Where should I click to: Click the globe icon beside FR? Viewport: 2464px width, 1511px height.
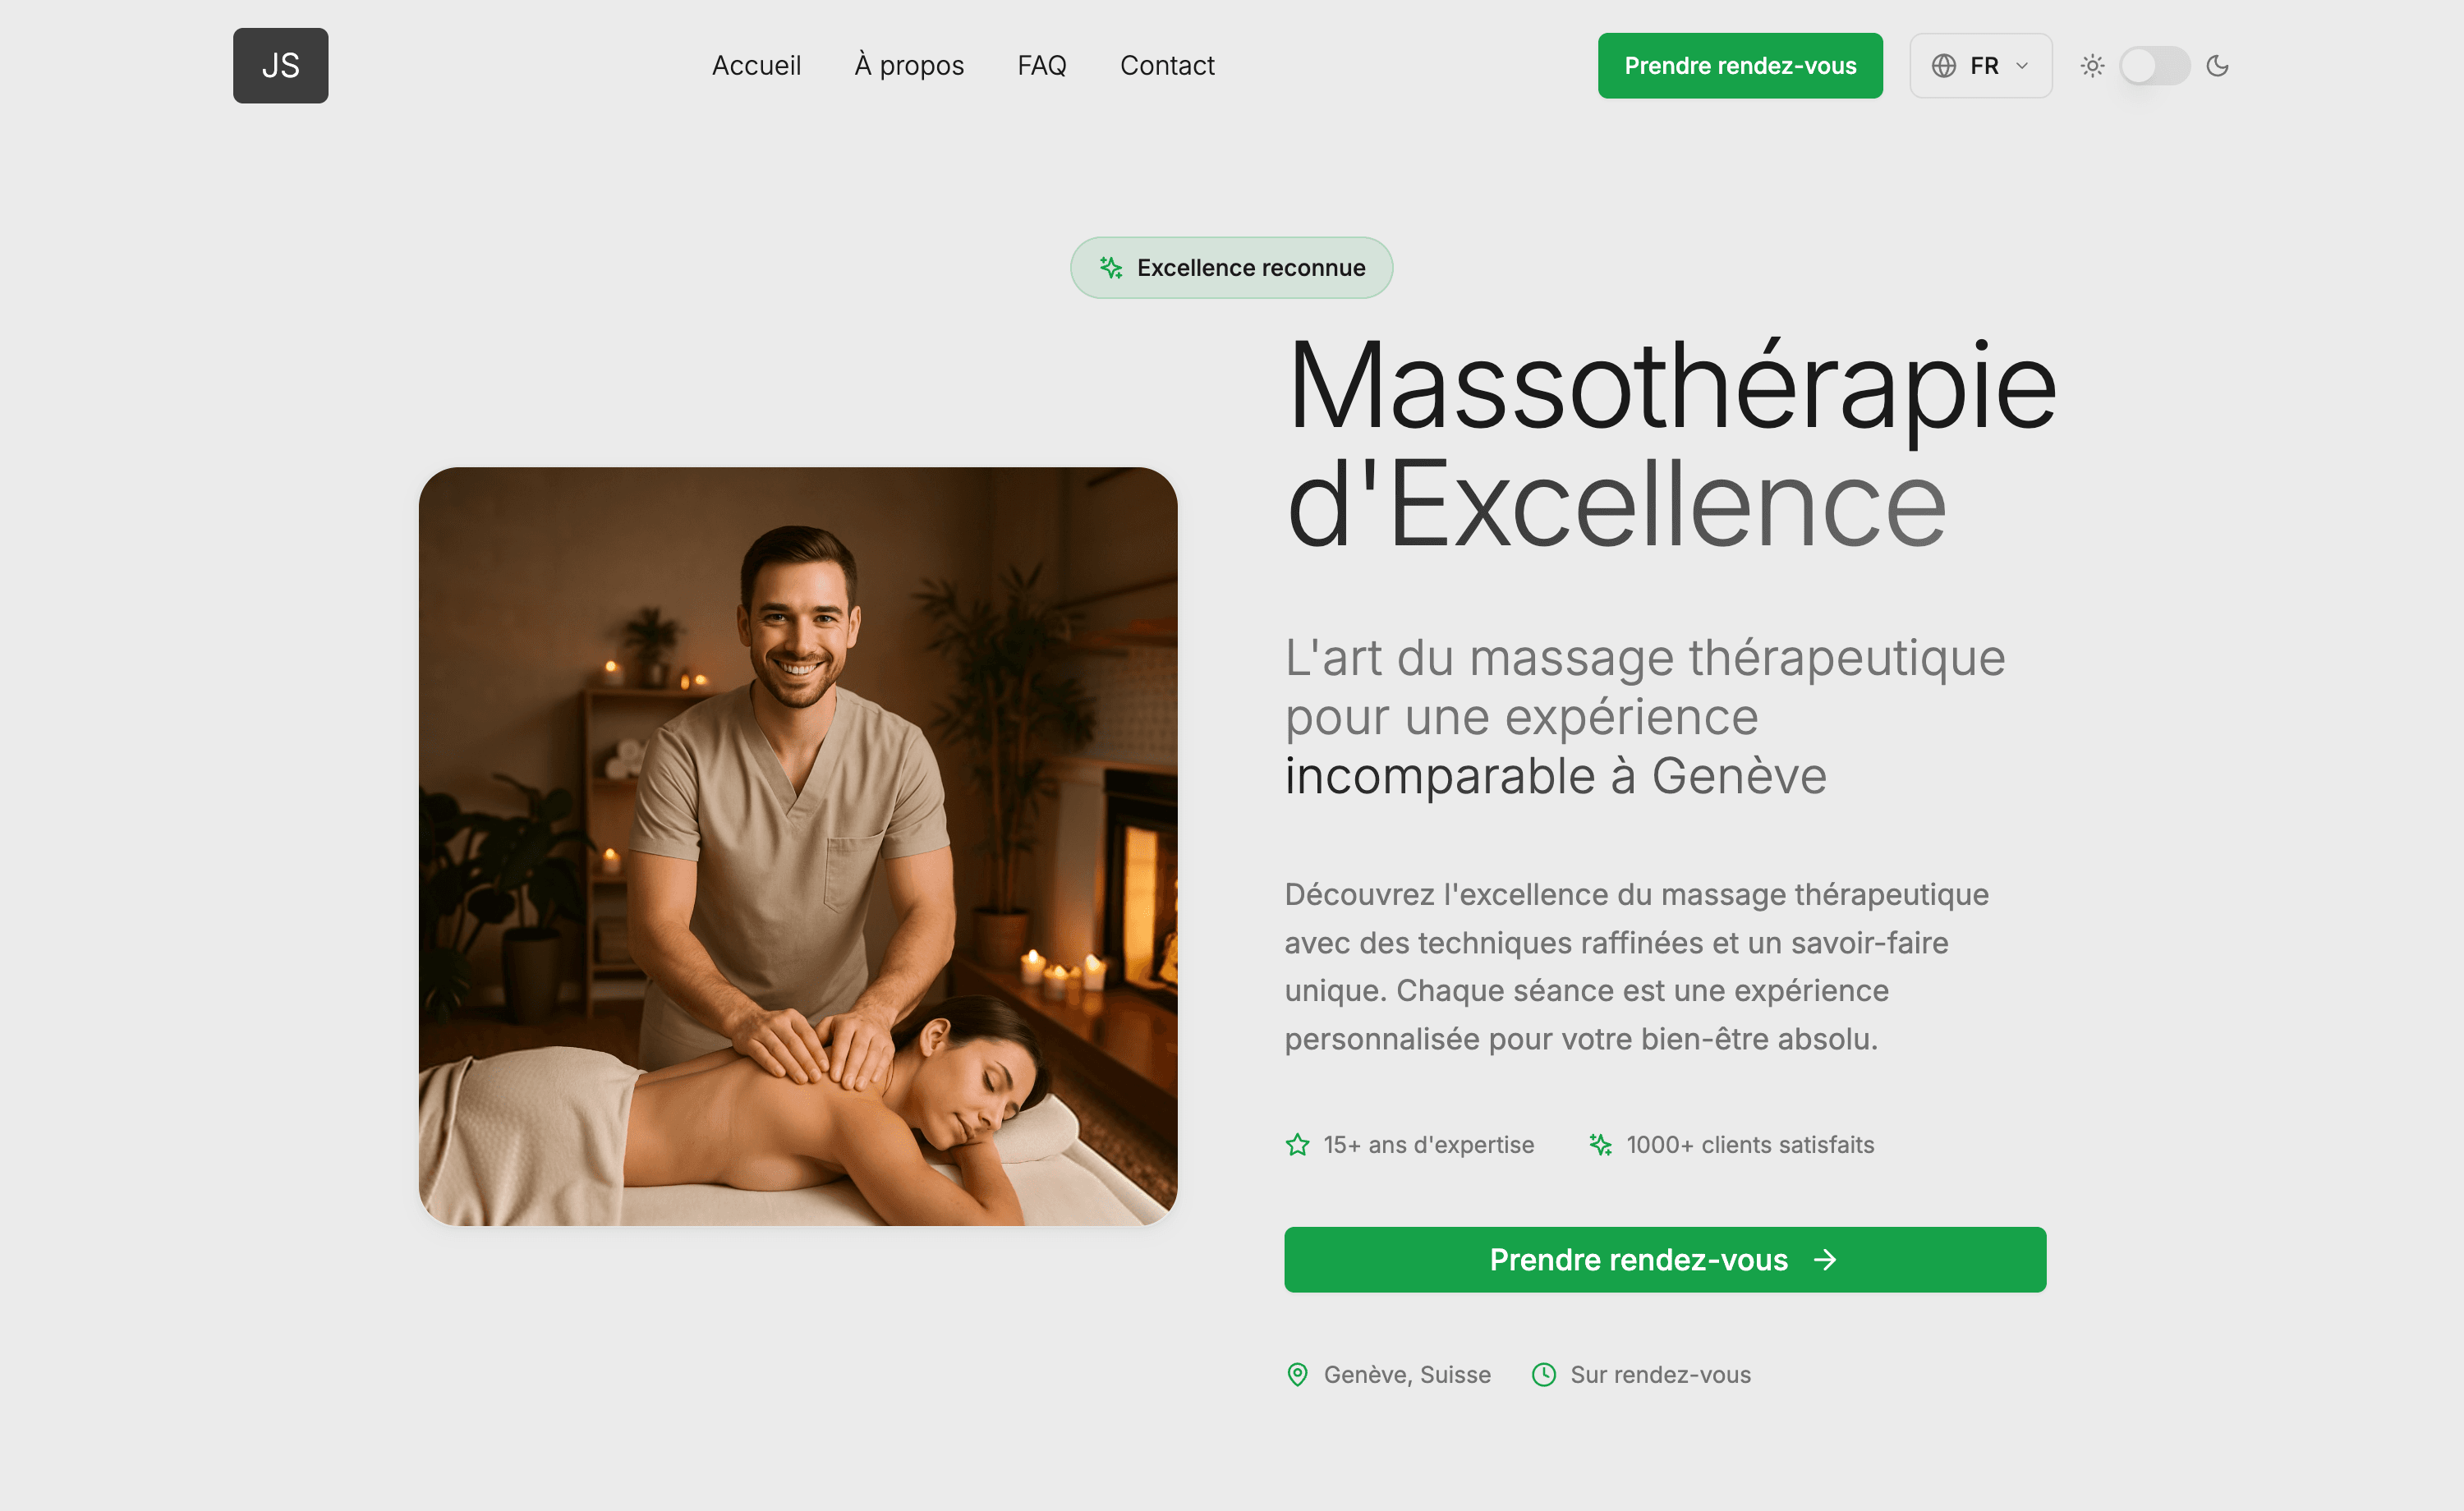click(1943, 66)
